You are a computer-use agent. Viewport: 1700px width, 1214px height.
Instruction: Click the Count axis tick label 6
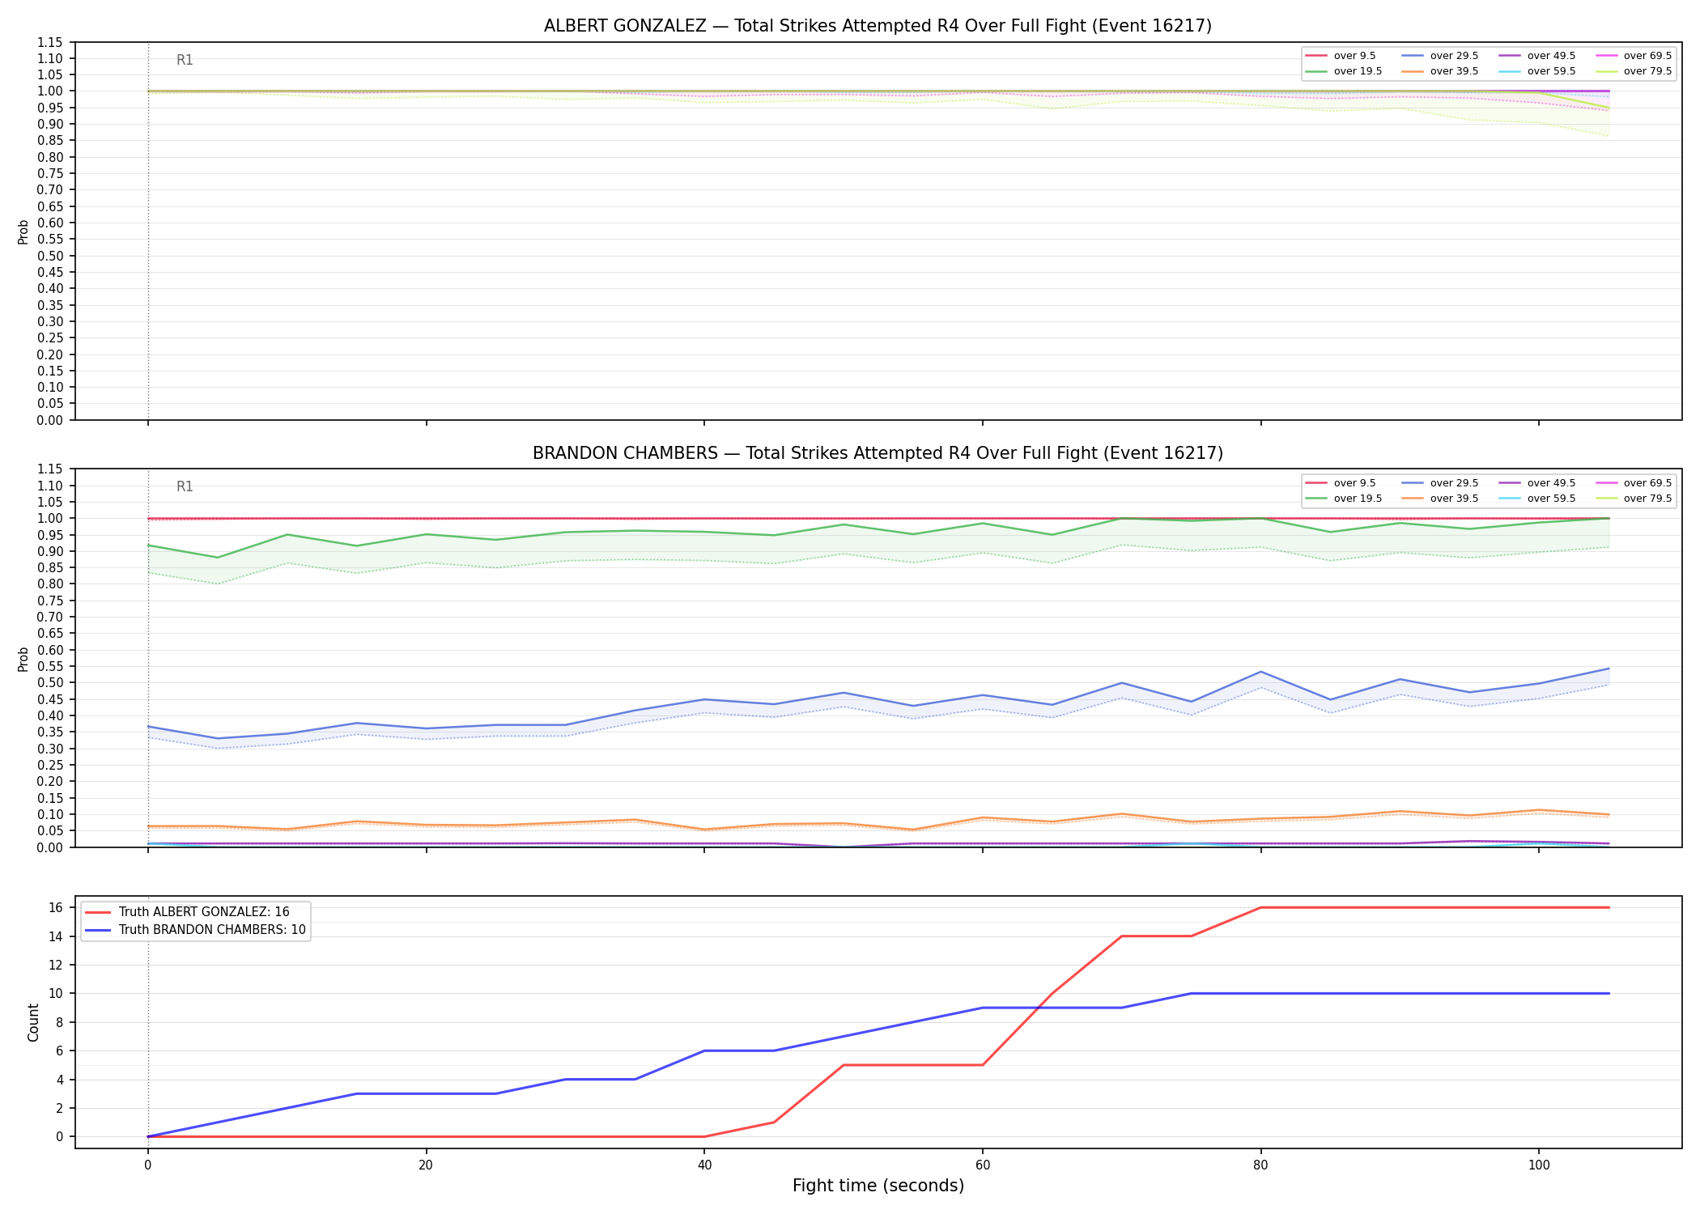click(59, 1051)
